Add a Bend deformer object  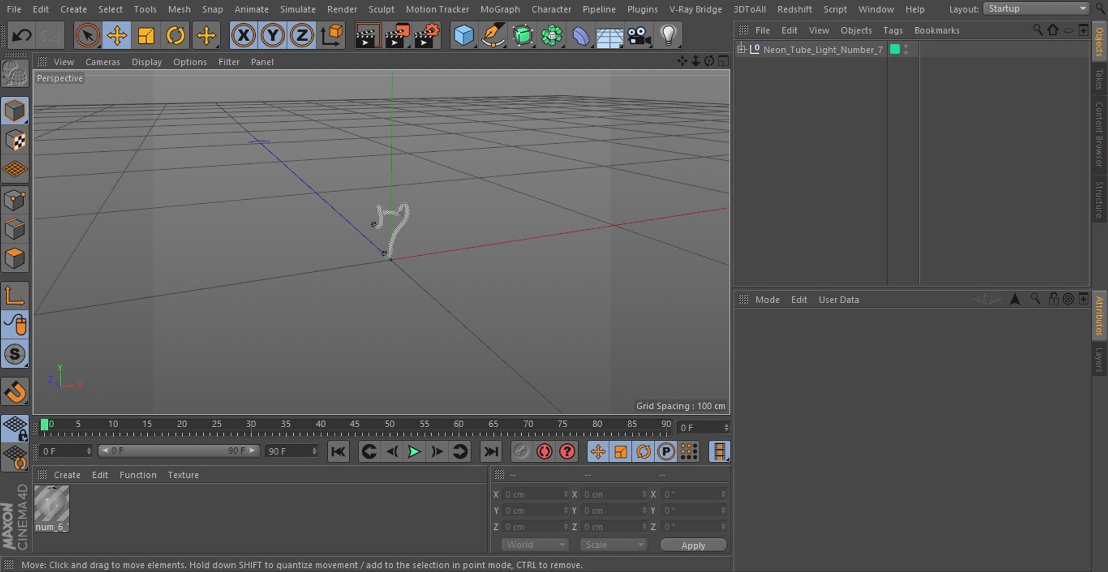coord(581,36)
